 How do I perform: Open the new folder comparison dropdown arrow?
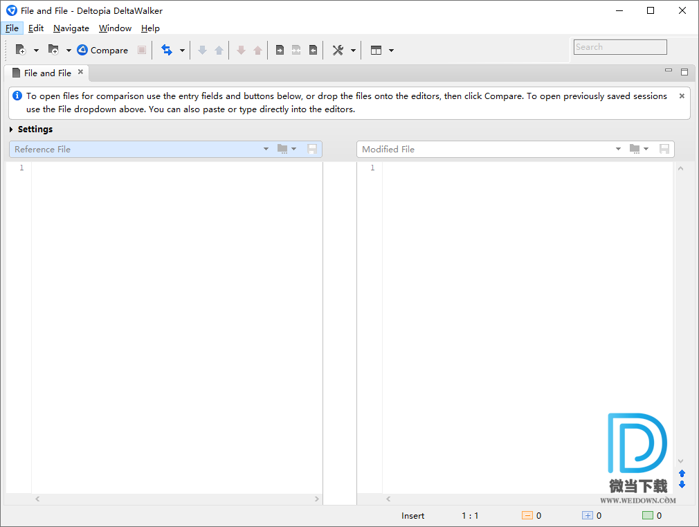69,51
